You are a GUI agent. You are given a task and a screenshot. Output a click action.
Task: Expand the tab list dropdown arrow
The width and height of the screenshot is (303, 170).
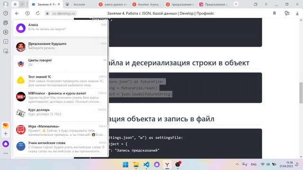[x=22, y=4]
